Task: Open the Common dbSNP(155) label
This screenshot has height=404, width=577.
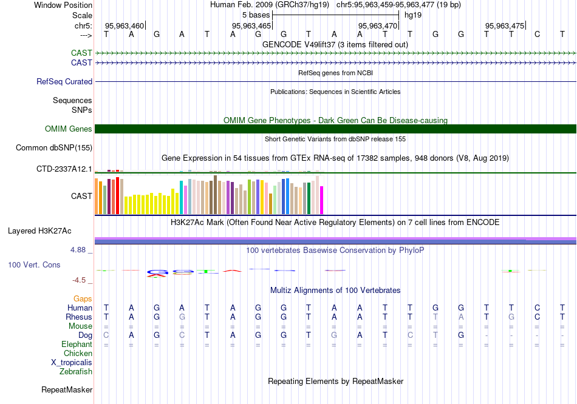Action: pyautogui.click(x=53, y=148)
